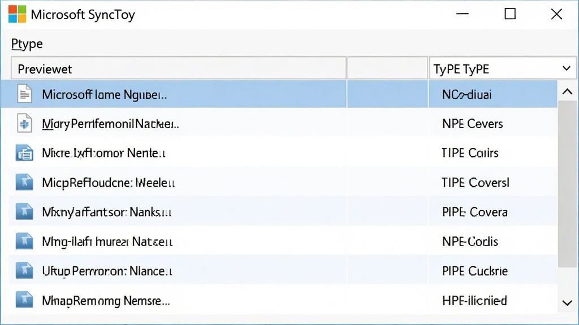Select the row Microsoff lame Ngube

279,94
